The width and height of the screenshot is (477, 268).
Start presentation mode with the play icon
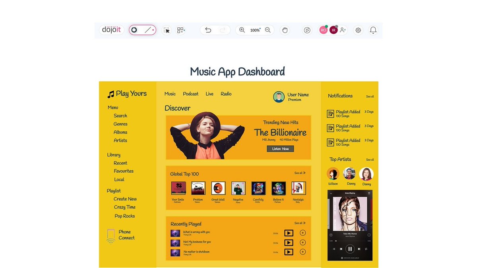click(x=307, y=30)
